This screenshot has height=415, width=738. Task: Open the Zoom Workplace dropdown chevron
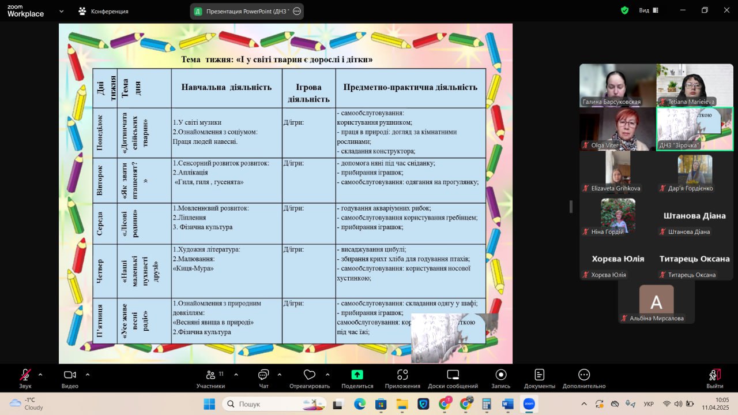coord(62,11)
